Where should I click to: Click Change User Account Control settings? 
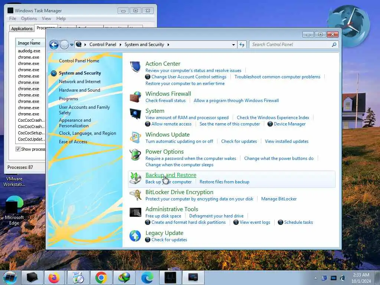189,77
